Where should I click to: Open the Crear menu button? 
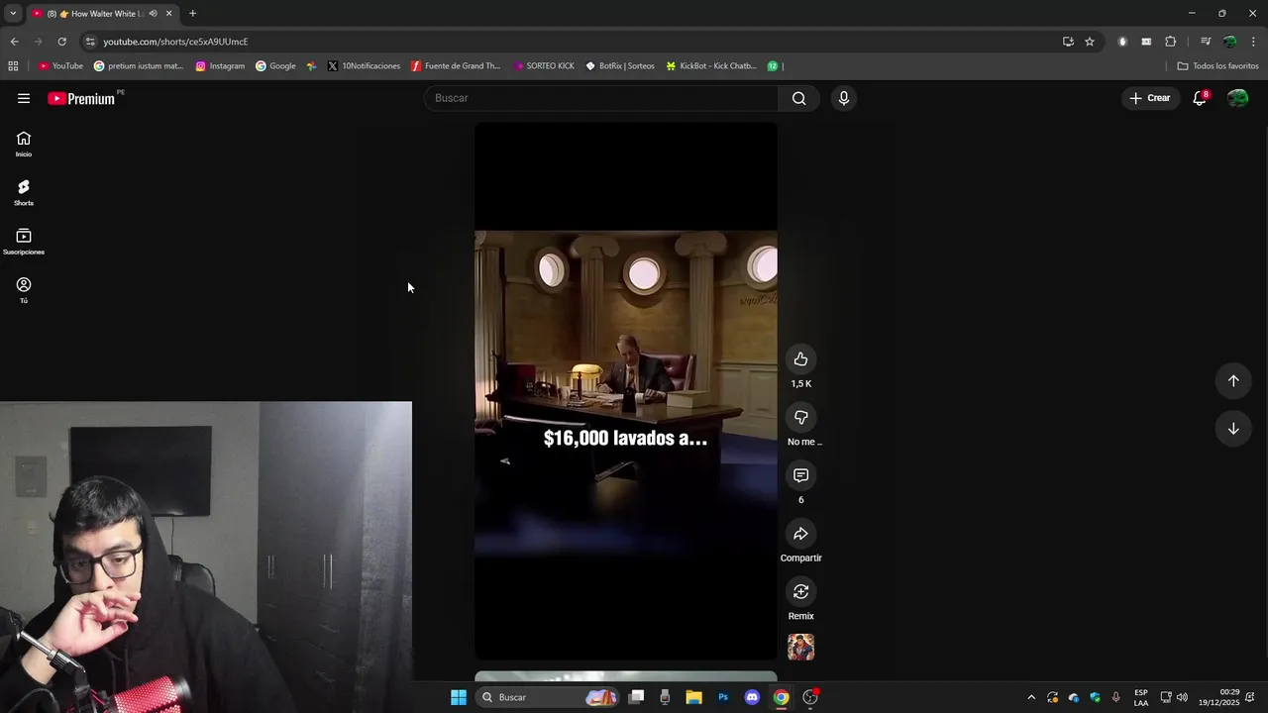pos(1150,98)
